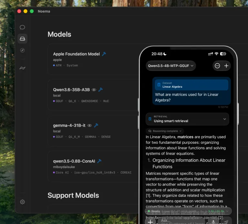Image resolution: width=248 pixels, height=224 pixels.
Task: Click the Models heading
Action: [59, 34]
